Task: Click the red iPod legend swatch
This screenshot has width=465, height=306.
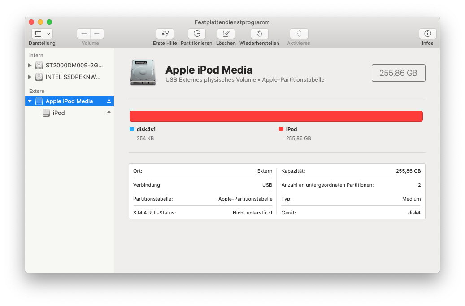Action: (x=281, y=129)
